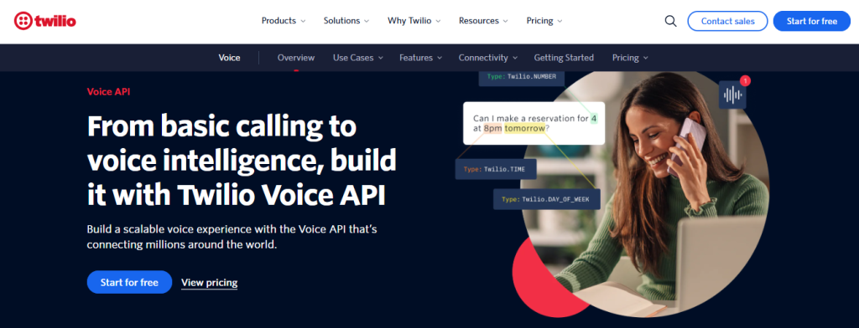
Task: Click the Voice subnav label
Action: click(x=229, y=58)
